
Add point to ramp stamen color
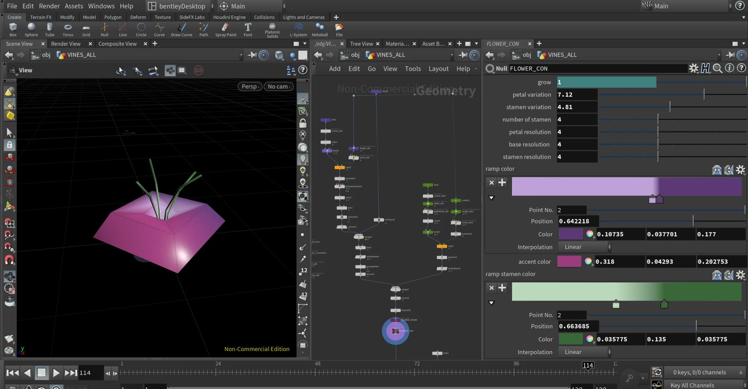tap(502, 288)
